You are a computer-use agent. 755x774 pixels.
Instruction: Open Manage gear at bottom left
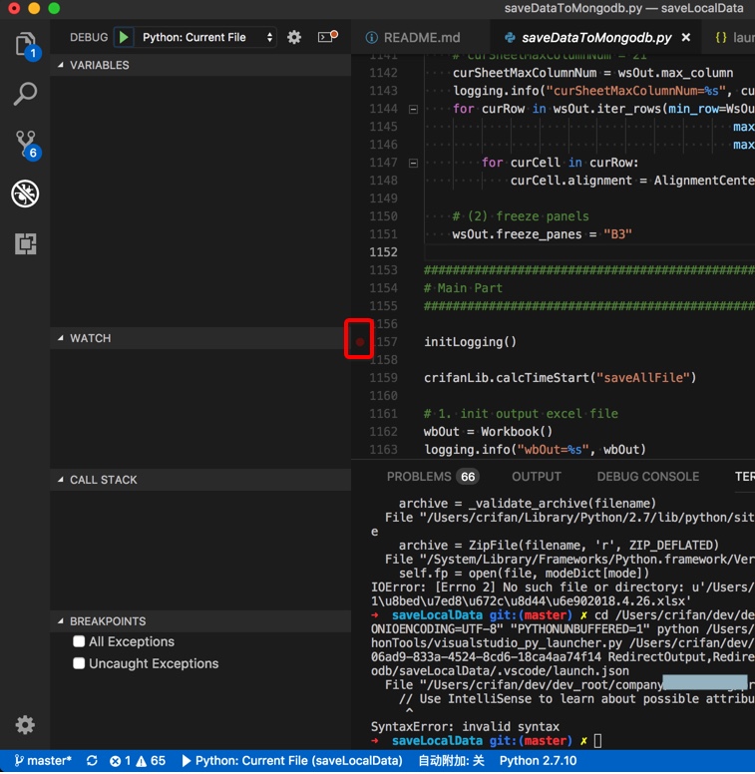(x=25, y=725)
